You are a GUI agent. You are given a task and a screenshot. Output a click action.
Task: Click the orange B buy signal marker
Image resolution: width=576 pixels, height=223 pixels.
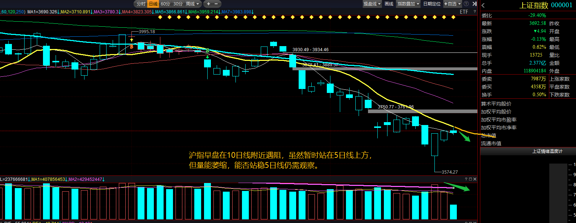point(132,47)
